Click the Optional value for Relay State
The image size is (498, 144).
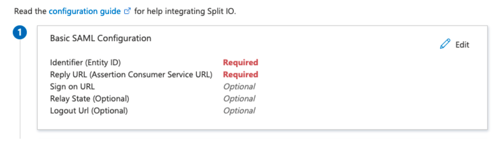pyautogui.click(x=239, y=99)
